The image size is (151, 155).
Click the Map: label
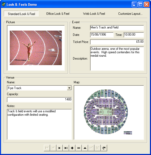pyautogui.click(x=77, y=82)
